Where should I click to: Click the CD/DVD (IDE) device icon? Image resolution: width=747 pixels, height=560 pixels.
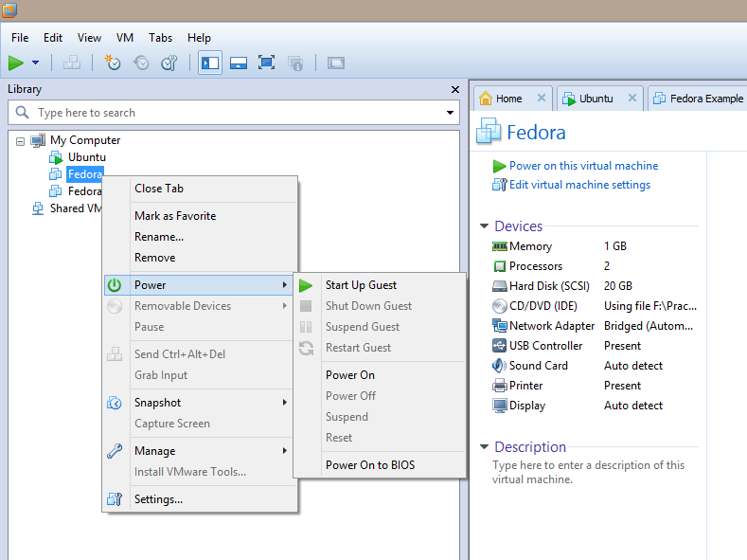click(499, 306)
